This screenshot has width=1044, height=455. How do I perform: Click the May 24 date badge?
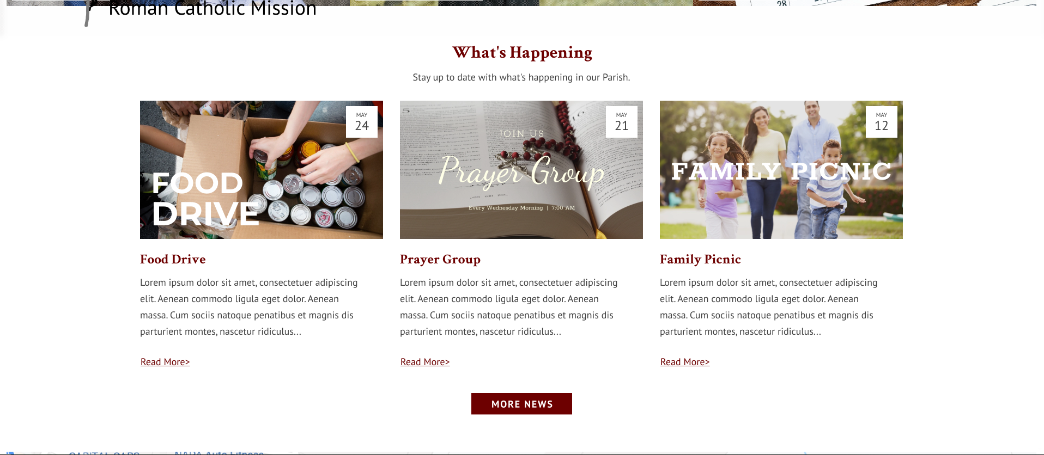coord(362,122)
